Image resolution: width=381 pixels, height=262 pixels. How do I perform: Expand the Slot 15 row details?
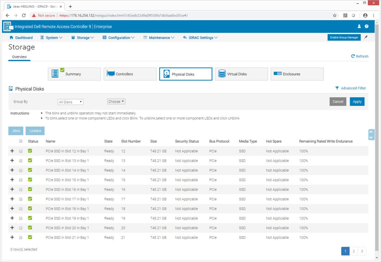coord(12,179)
